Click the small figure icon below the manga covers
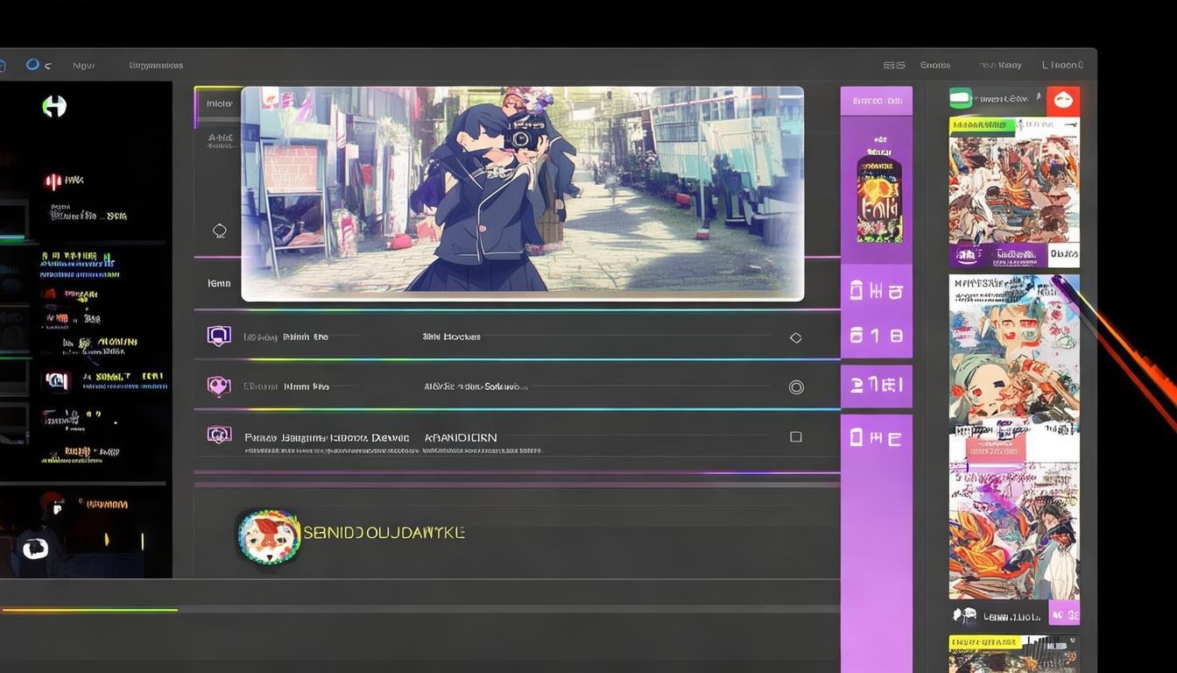This screenshot has width=1177, height=673. 964,616
